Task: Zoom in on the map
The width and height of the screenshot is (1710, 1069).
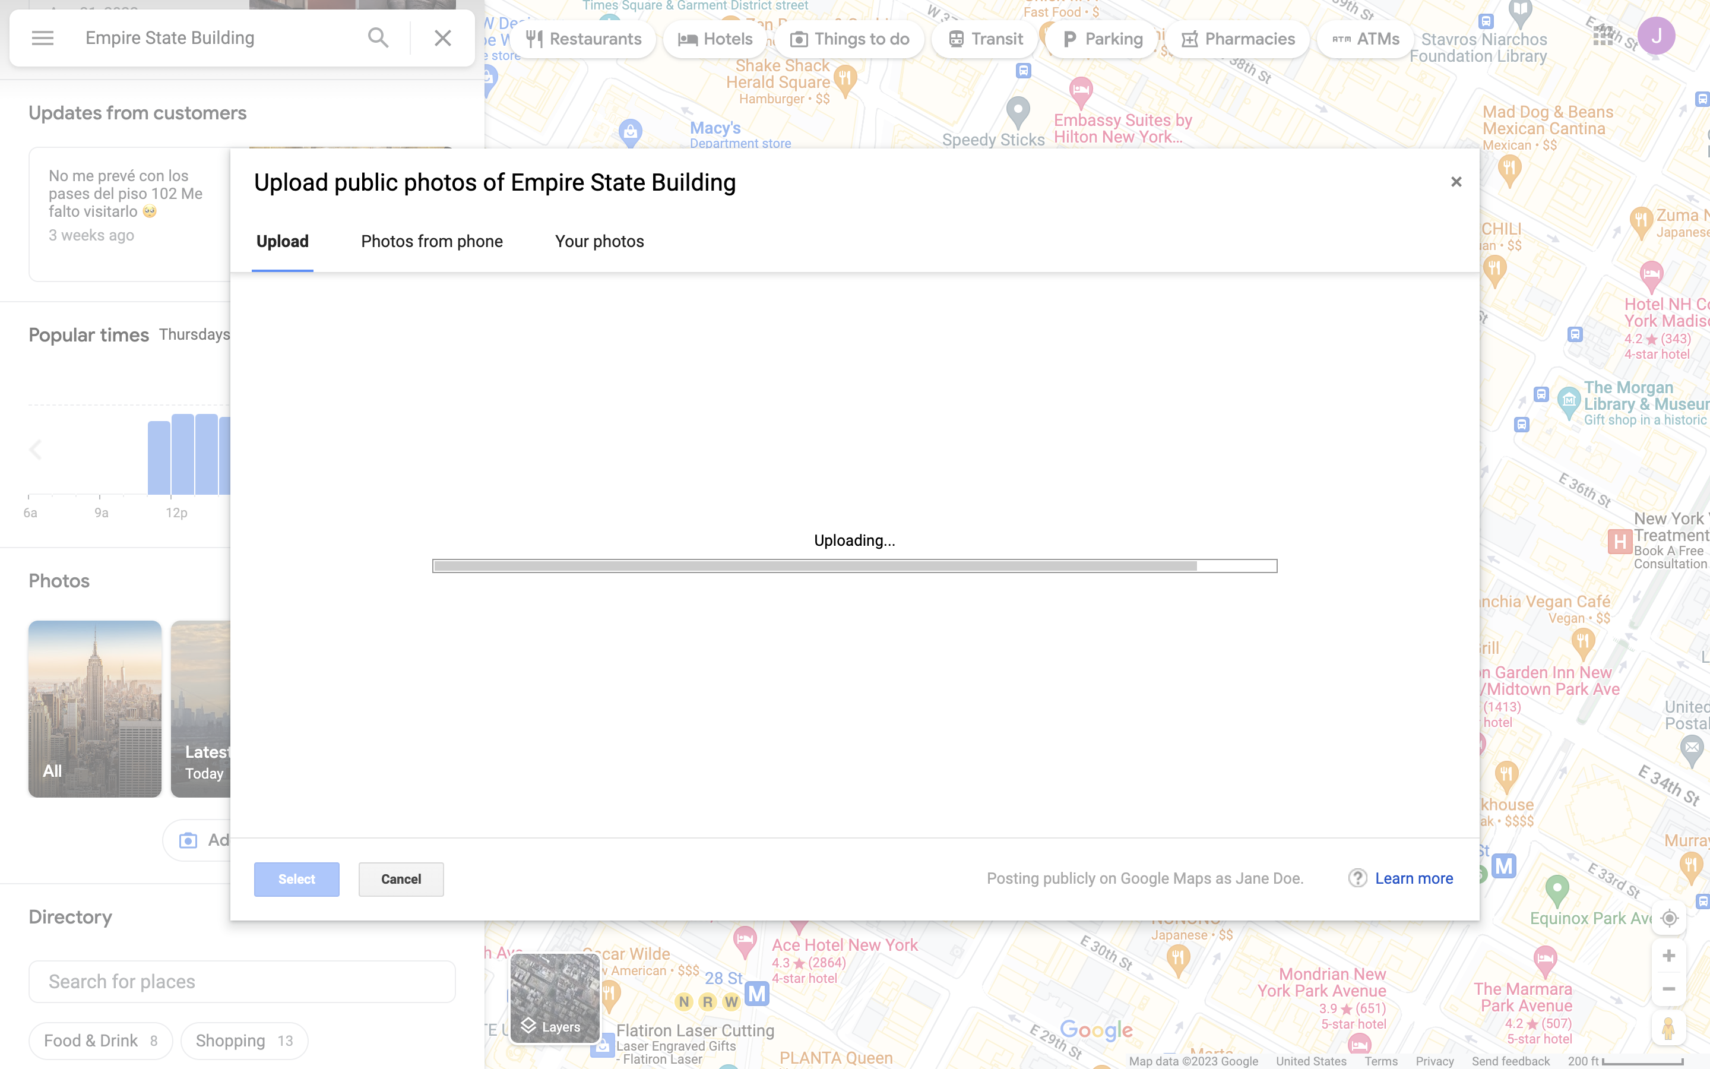Action: click(x=1669, y=956)
